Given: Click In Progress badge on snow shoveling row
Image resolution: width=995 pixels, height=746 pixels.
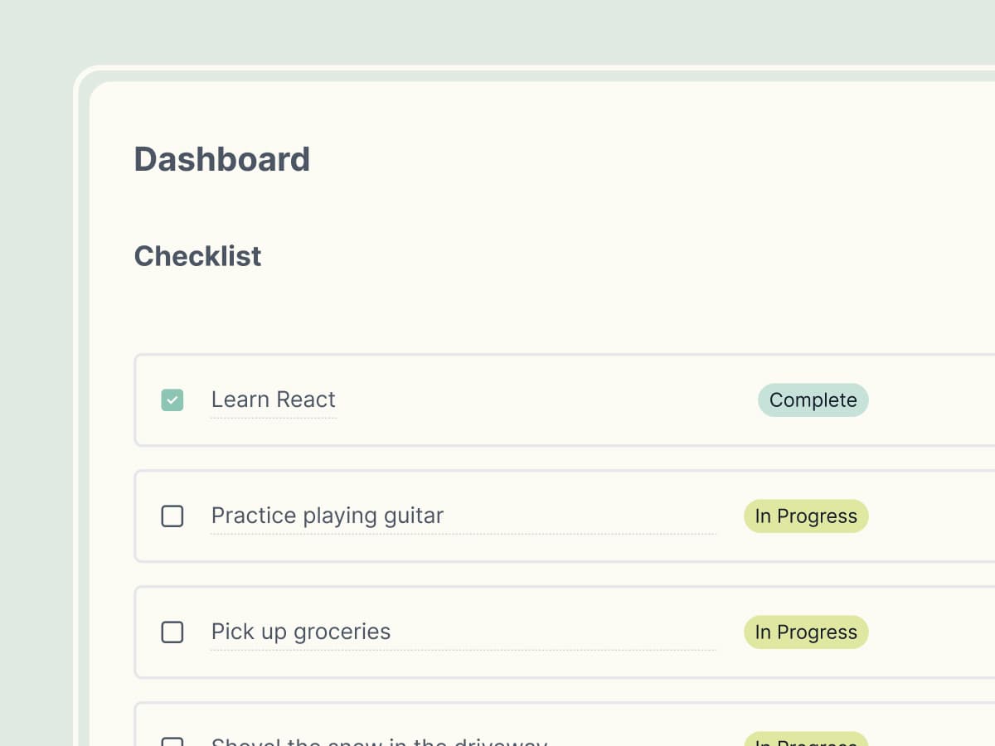Looking at the screenshot, I should point(805,740).
